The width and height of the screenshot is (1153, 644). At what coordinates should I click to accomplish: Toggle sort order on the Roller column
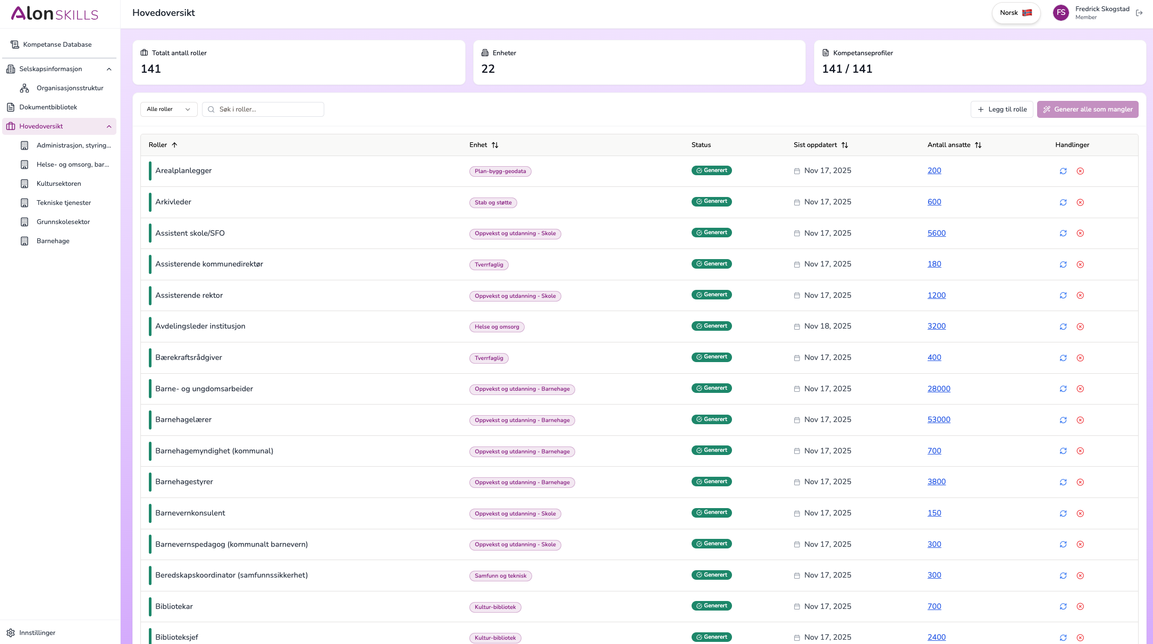174,144
